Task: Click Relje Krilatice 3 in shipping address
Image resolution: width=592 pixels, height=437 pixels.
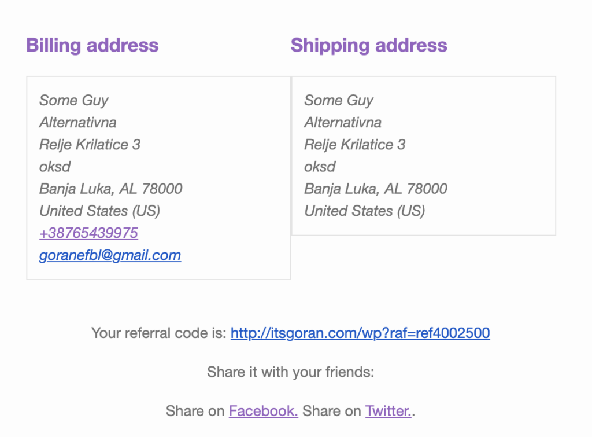Action: [354, 145]
